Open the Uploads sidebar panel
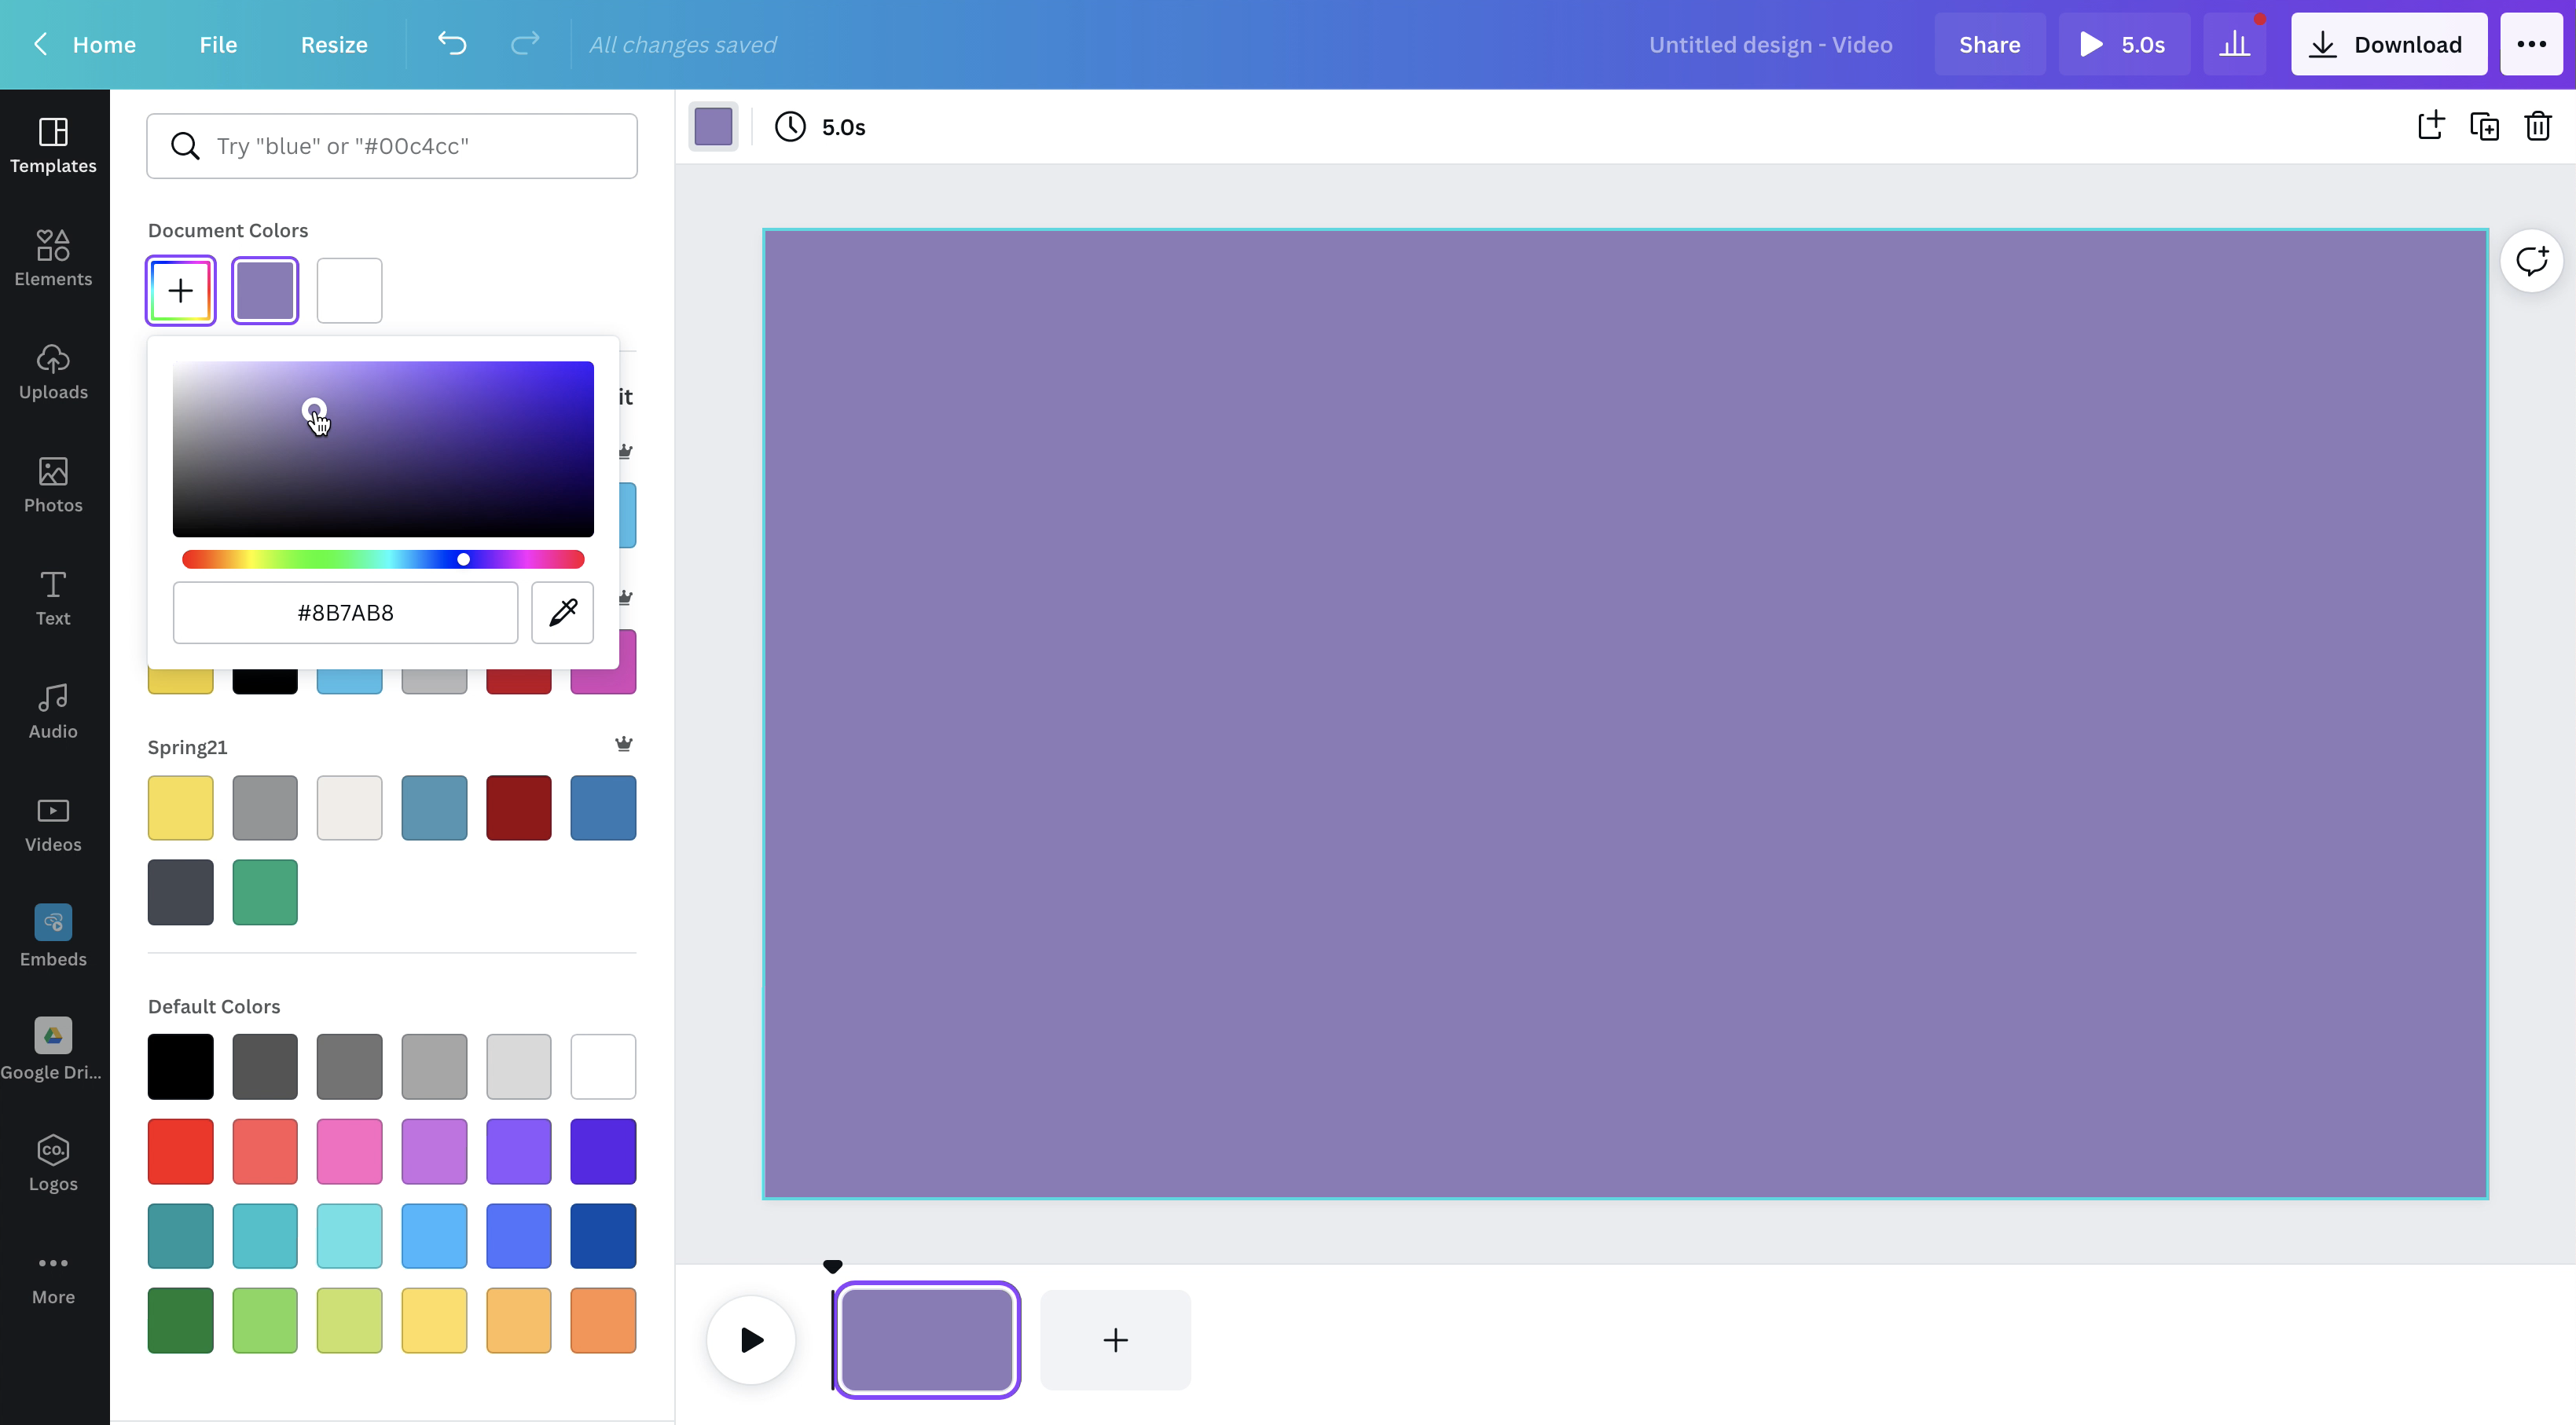 point(53,371)
